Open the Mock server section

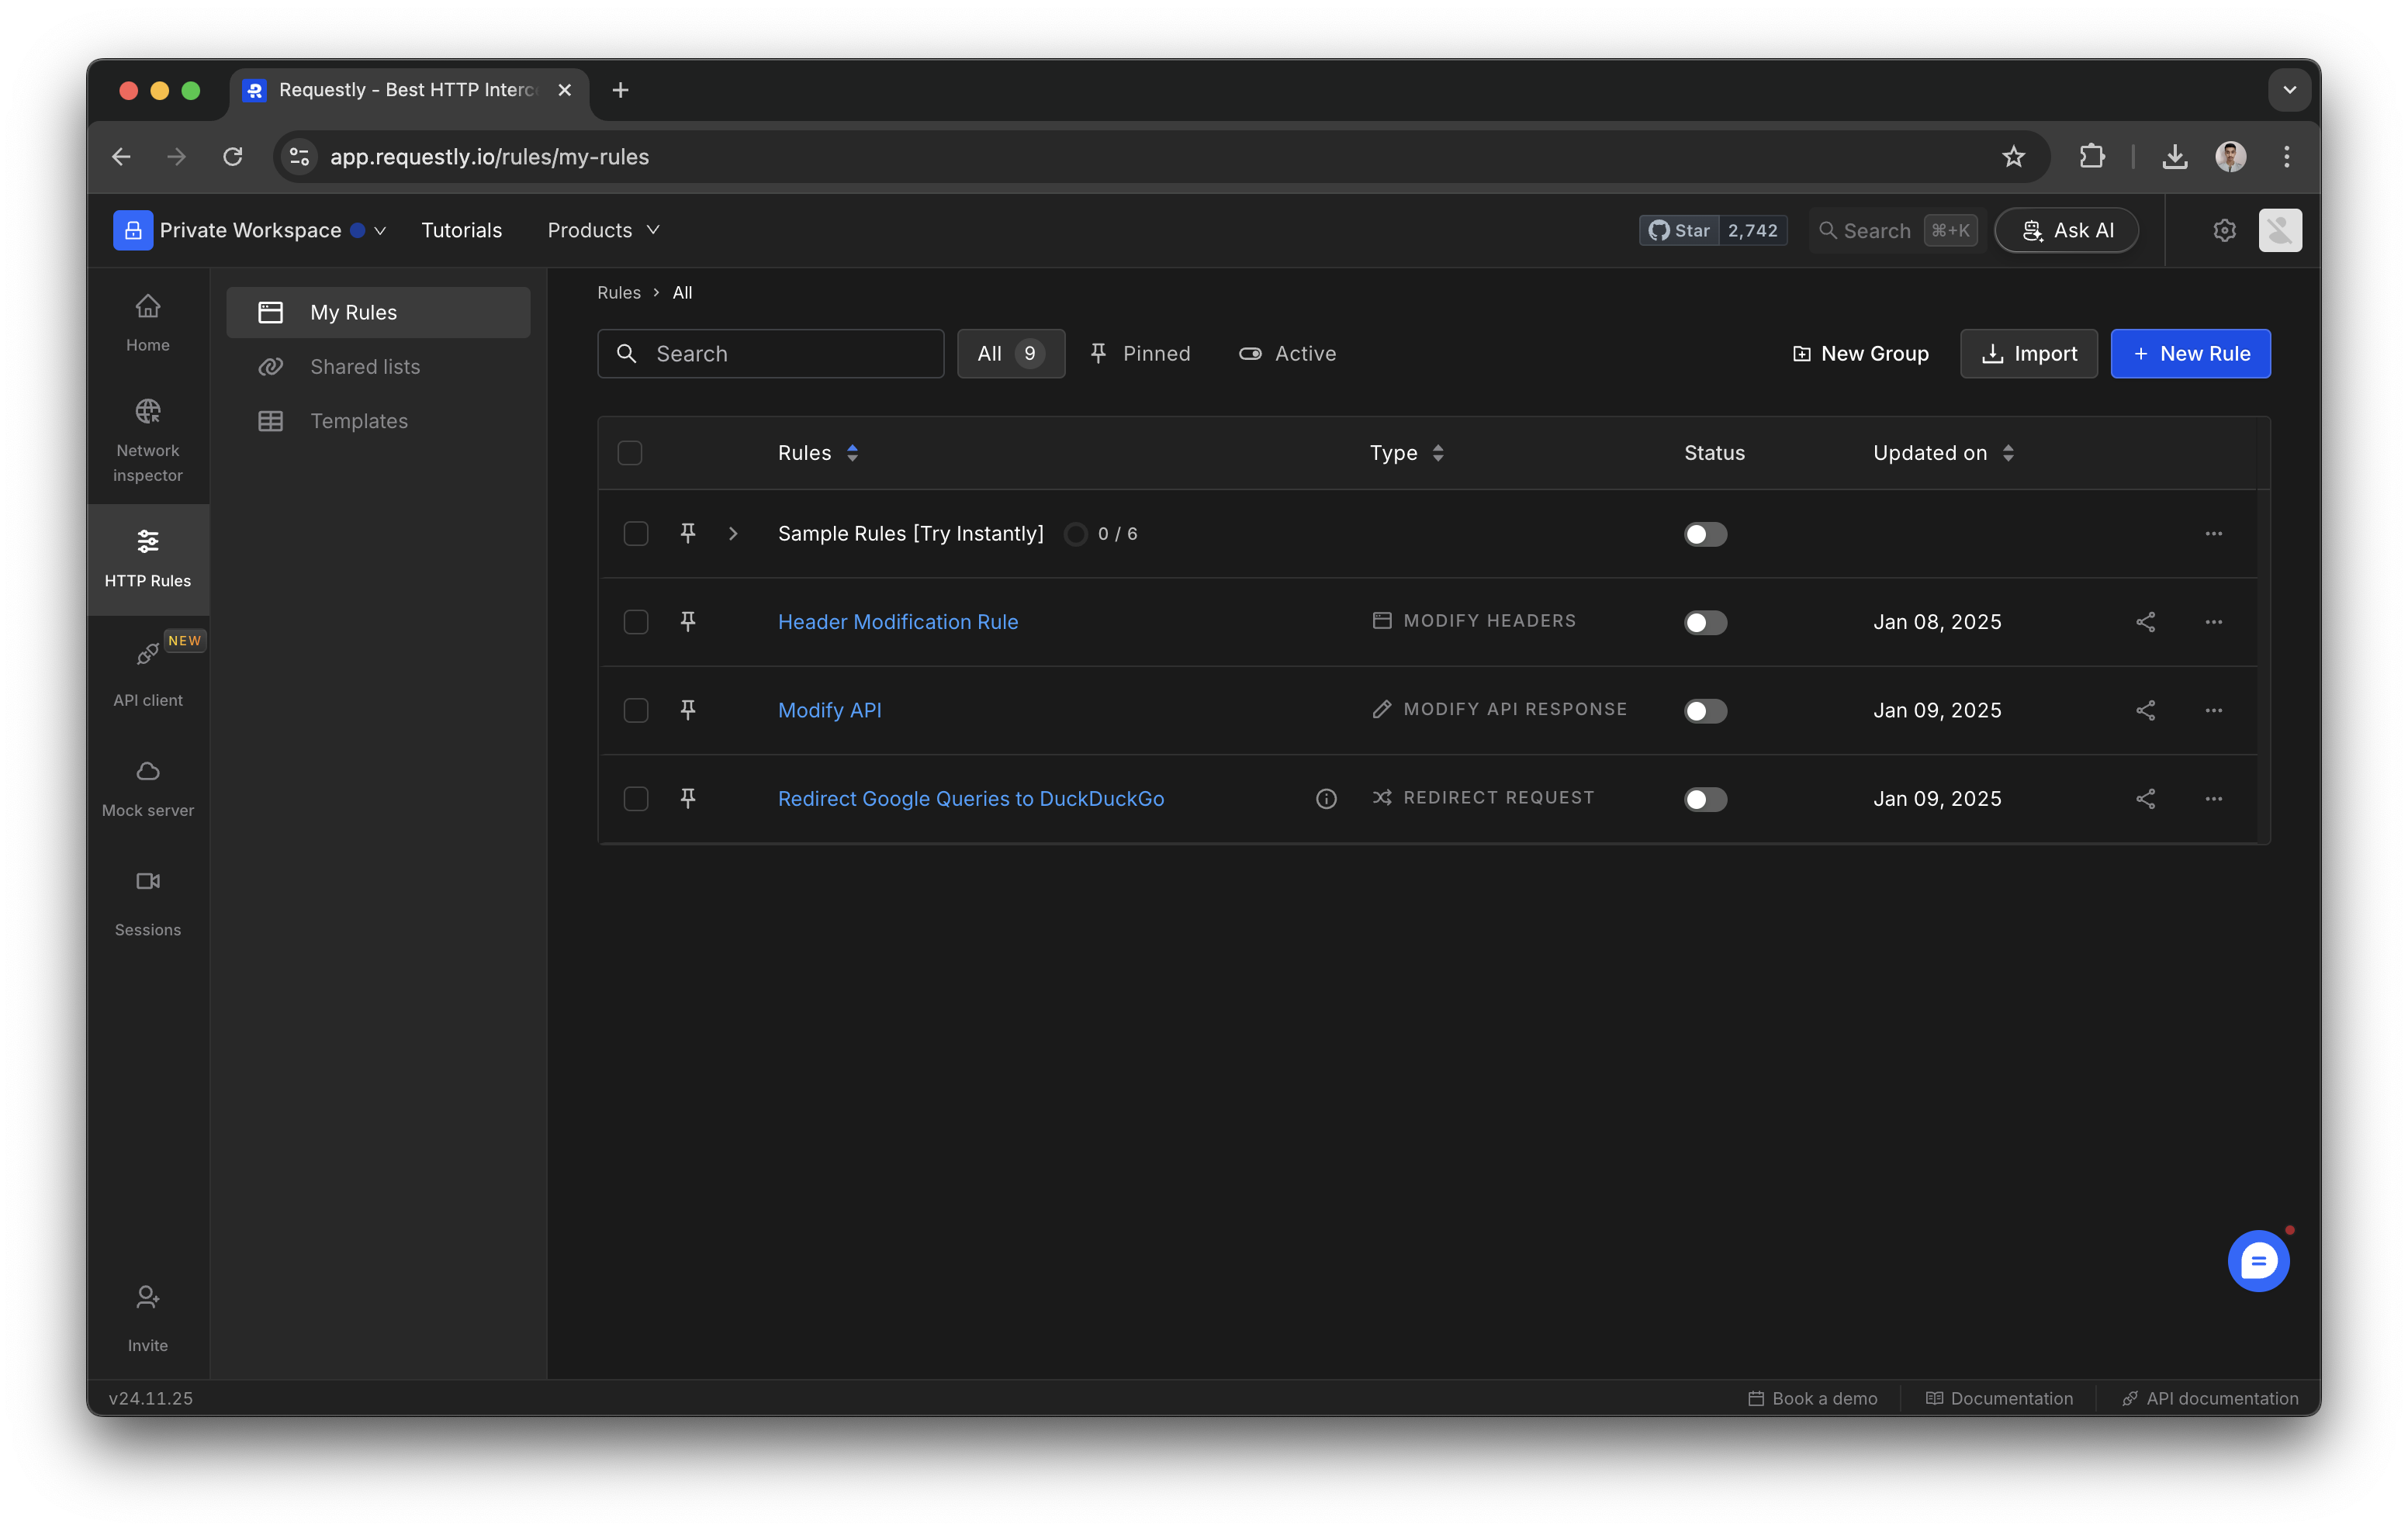coord(148,788)
